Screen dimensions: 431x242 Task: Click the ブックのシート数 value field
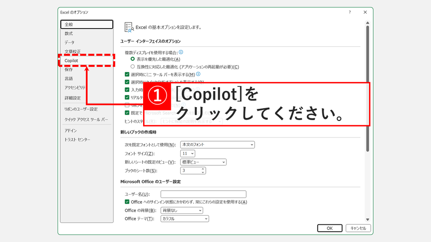pos(191,171)
